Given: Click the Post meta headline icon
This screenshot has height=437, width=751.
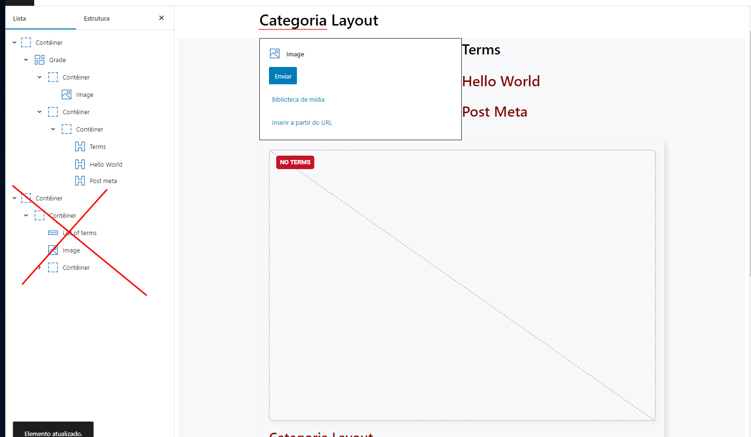Looking at the screenshot, I should tap(80, 181).
